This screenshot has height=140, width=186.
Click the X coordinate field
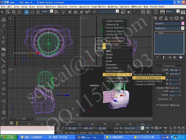click(x=73, y=128)
